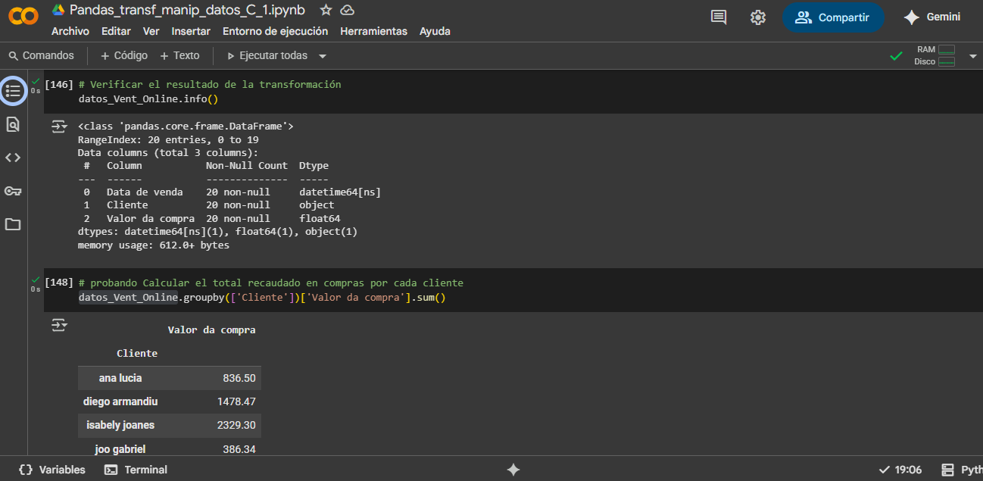Select the 'ana lucia' row label

pos(120,378)
